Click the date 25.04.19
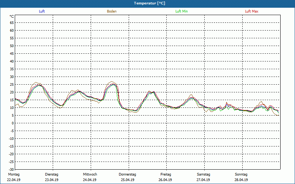This screenshot has width=295, height=184. tap(128, 180)
